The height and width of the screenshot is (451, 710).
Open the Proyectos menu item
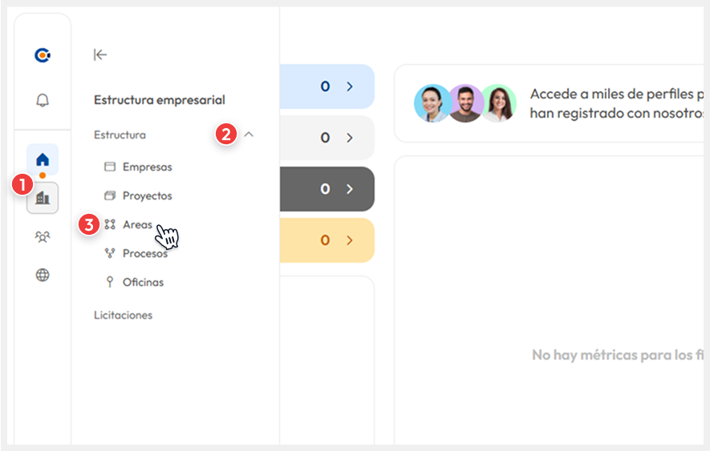pos(147,196)
